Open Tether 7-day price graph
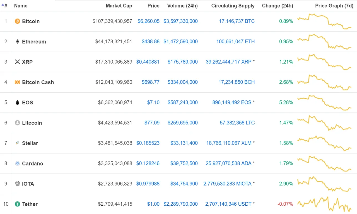 pyautogui.click(x=325, y=204)
